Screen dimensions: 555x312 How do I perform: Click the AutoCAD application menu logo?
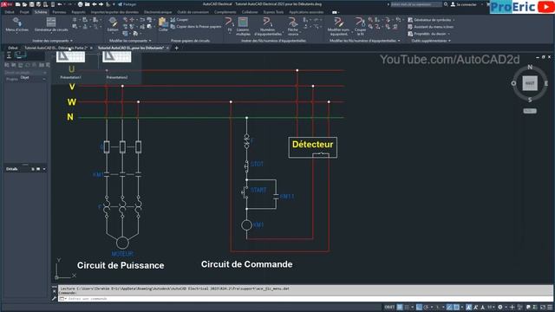coord(6,4)
